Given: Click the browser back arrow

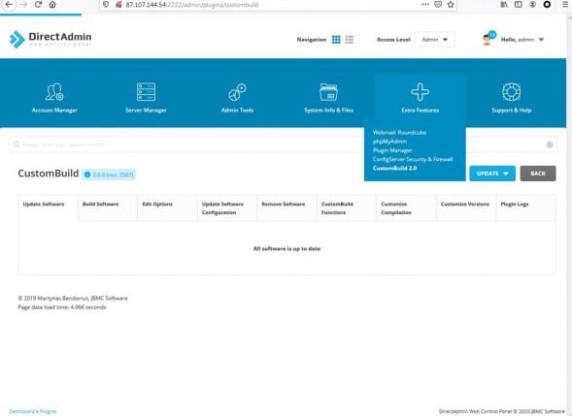Looking at the screenshot, I should tap(9, 5).
